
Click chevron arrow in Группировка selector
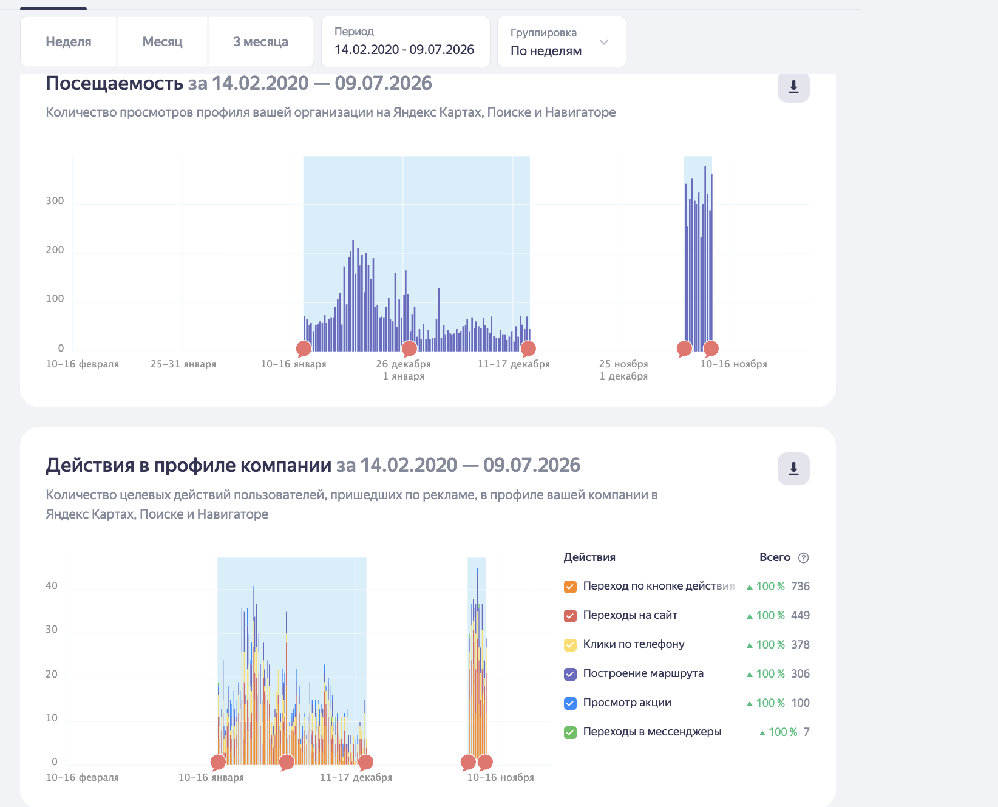pos(604,42)
